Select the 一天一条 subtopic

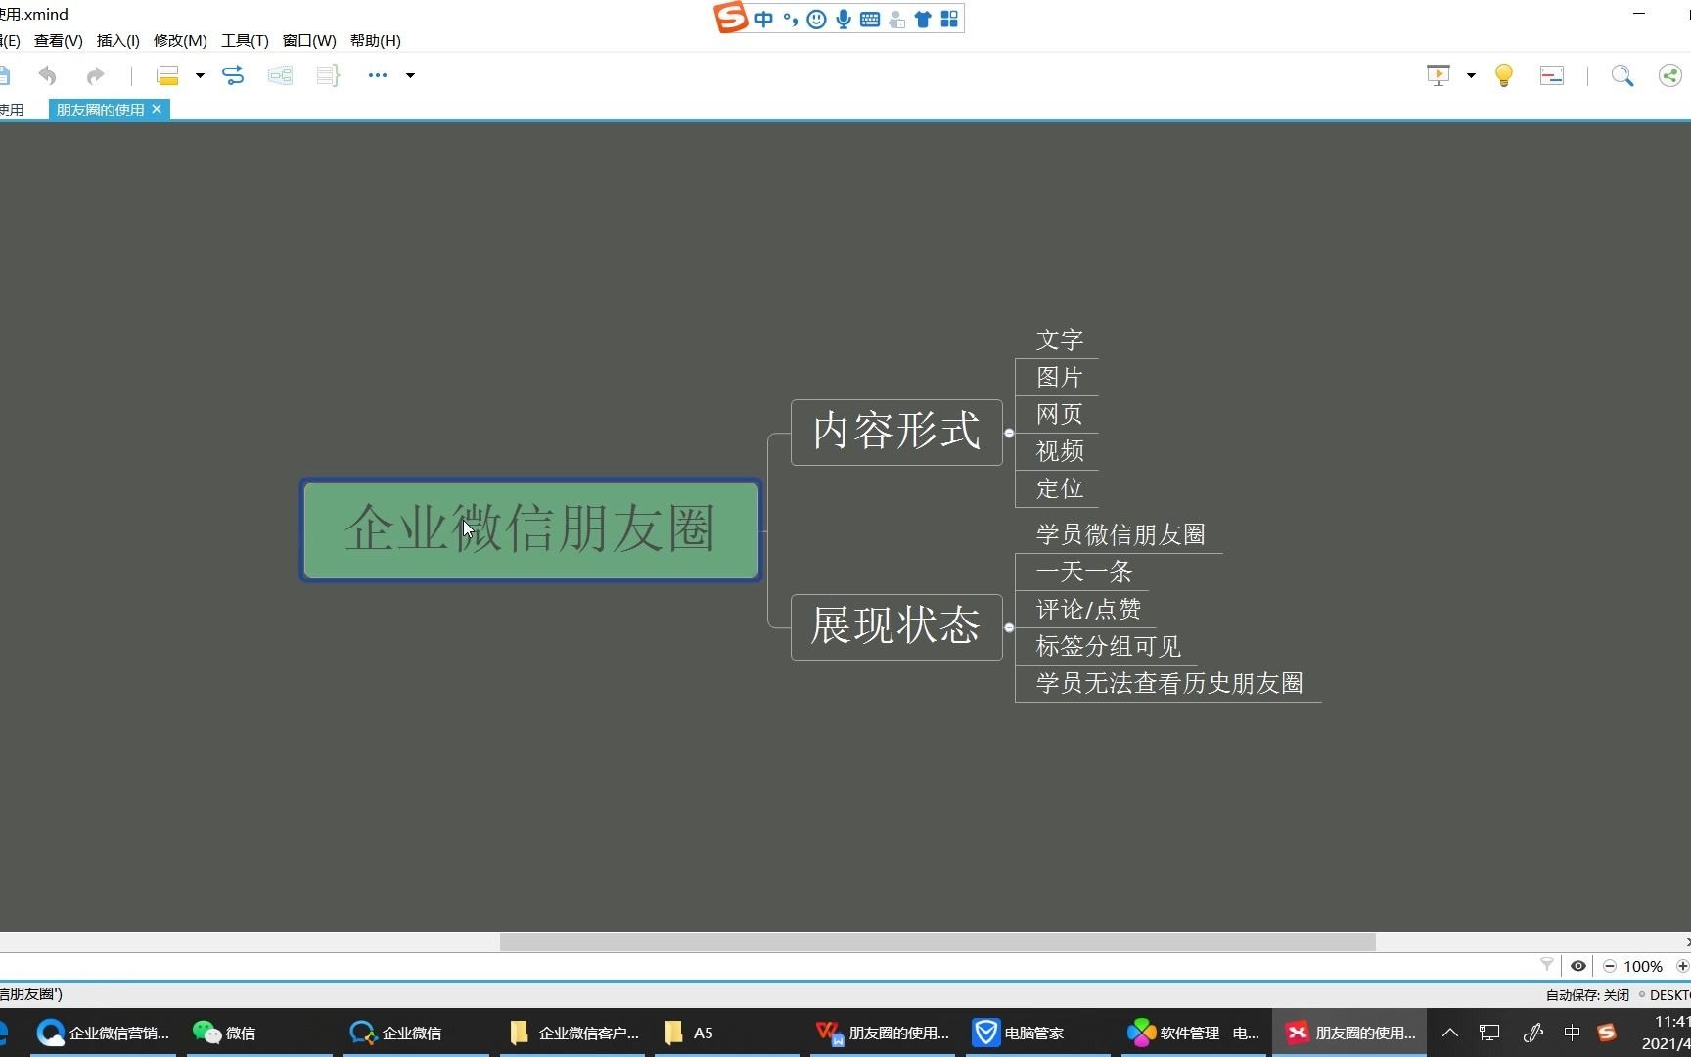[1084, 572]
